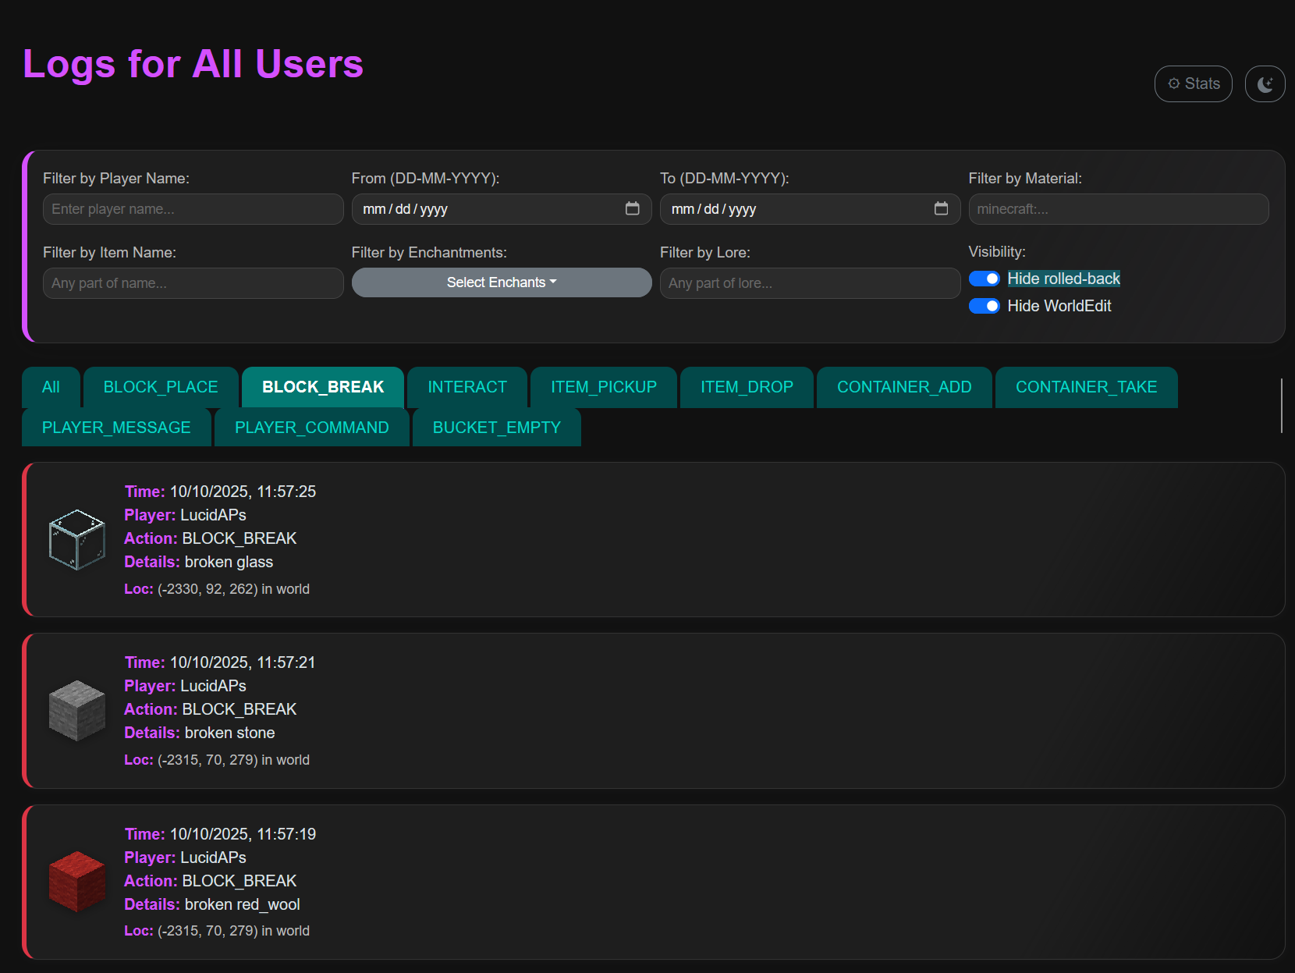The image size is (1295, 973).
Task: Click the dark mode moon icon
Action: [x=1265, y=84]
